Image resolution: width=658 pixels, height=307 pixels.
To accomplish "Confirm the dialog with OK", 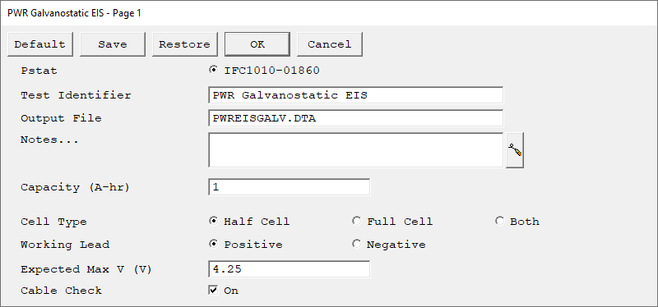I will 257,44.
